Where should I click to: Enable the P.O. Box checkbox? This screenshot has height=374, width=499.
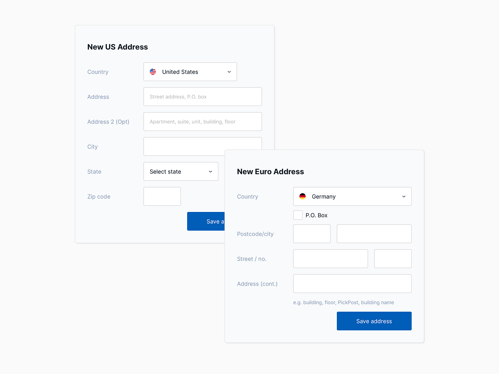coord(298,215)
